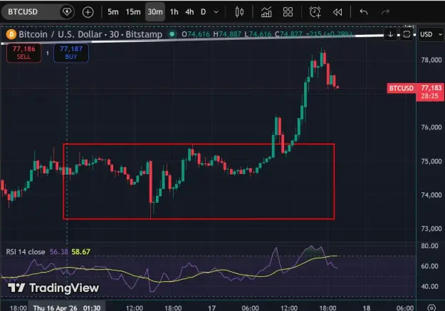Click the Bitcoin / U.S. Dollar chart title
Image resolution: width=445 pixels, height=311 pixels.
click(x=90, y=34)
